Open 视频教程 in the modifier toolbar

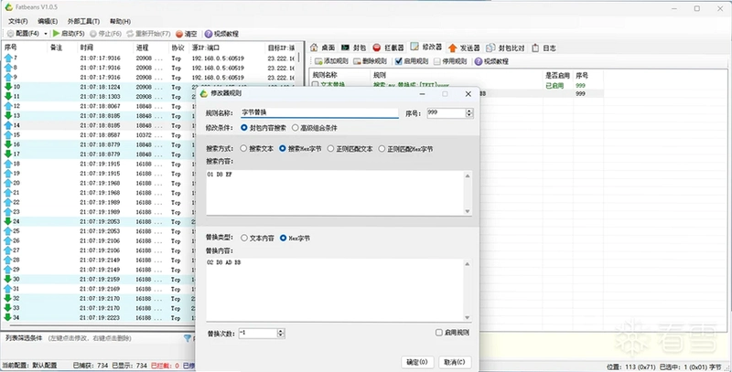click(491, 61)
